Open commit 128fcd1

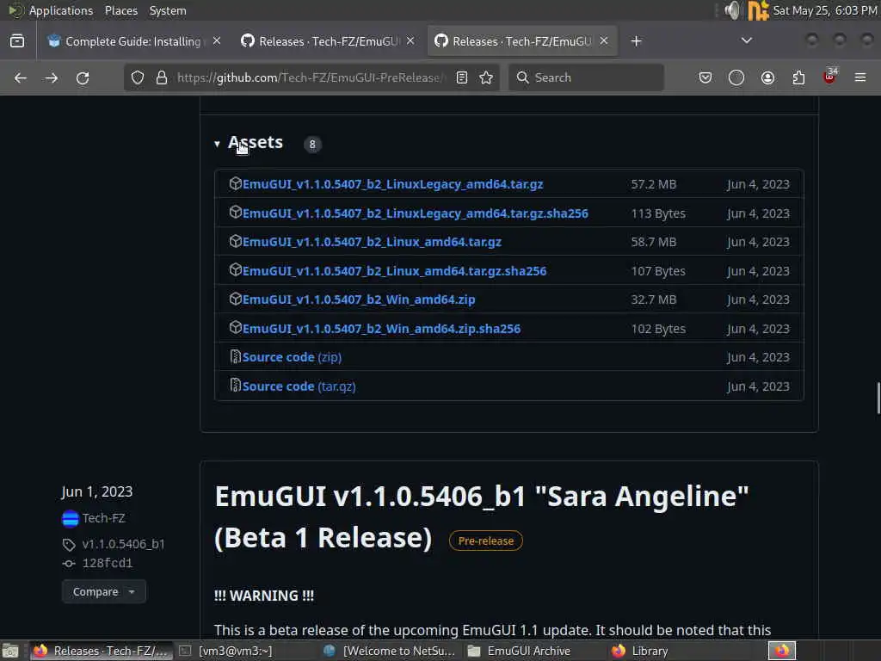108,563
